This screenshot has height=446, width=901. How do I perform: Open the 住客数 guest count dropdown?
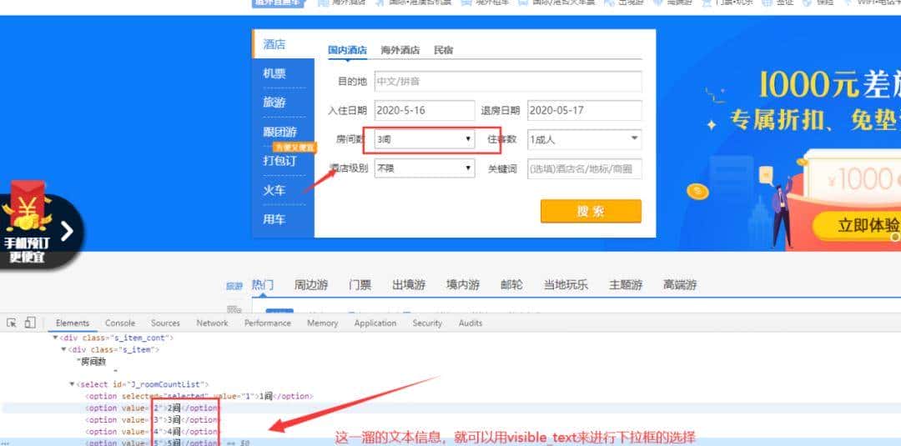(584, 139)
